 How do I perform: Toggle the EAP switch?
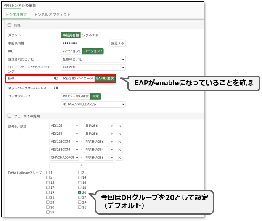point(56,78)
